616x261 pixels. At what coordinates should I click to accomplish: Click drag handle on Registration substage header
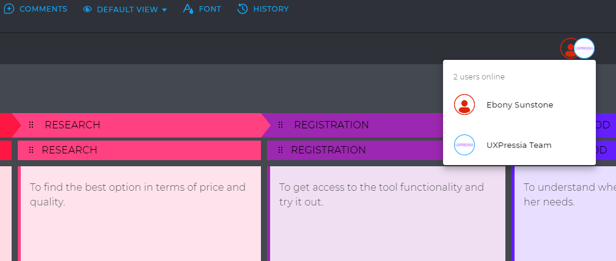(280, 150)
